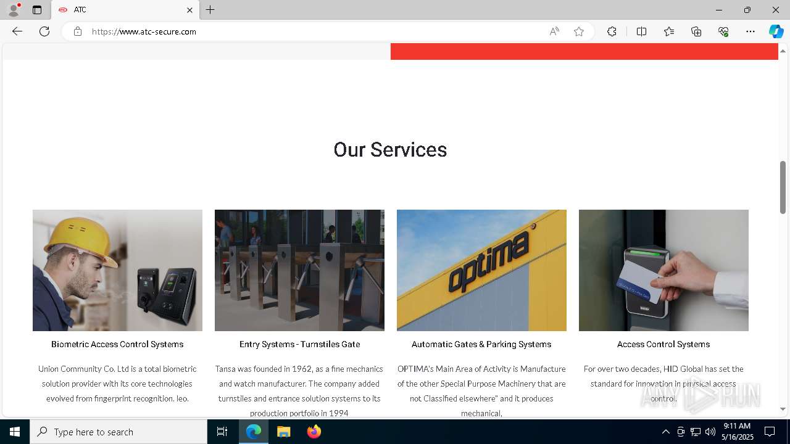Open File Explorer taskbar icon
This screenshot has width=790, height=444.
(x=283, y=432)
